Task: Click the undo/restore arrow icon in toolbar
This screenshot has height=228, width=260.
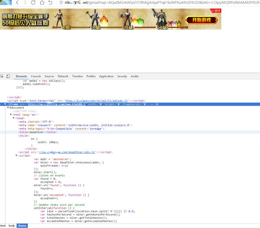Action: (x=50, y=3)
